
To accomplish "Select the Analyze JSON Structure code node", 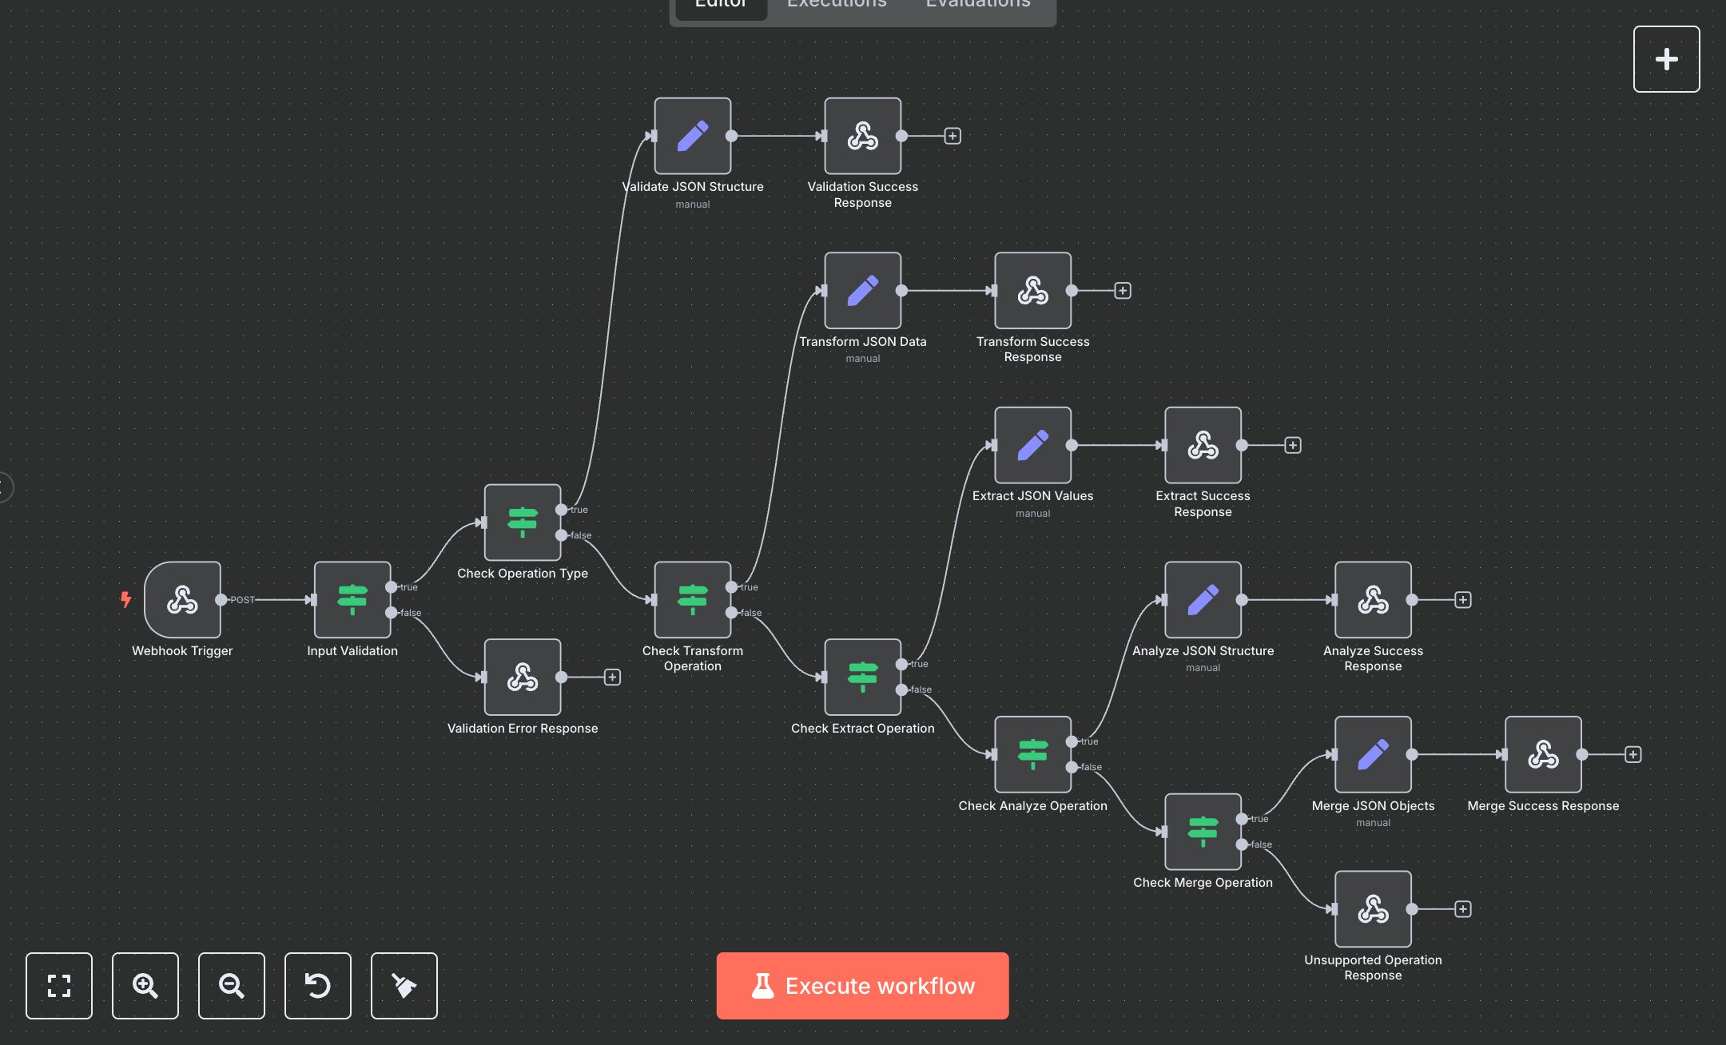I will pos(1203,599).
